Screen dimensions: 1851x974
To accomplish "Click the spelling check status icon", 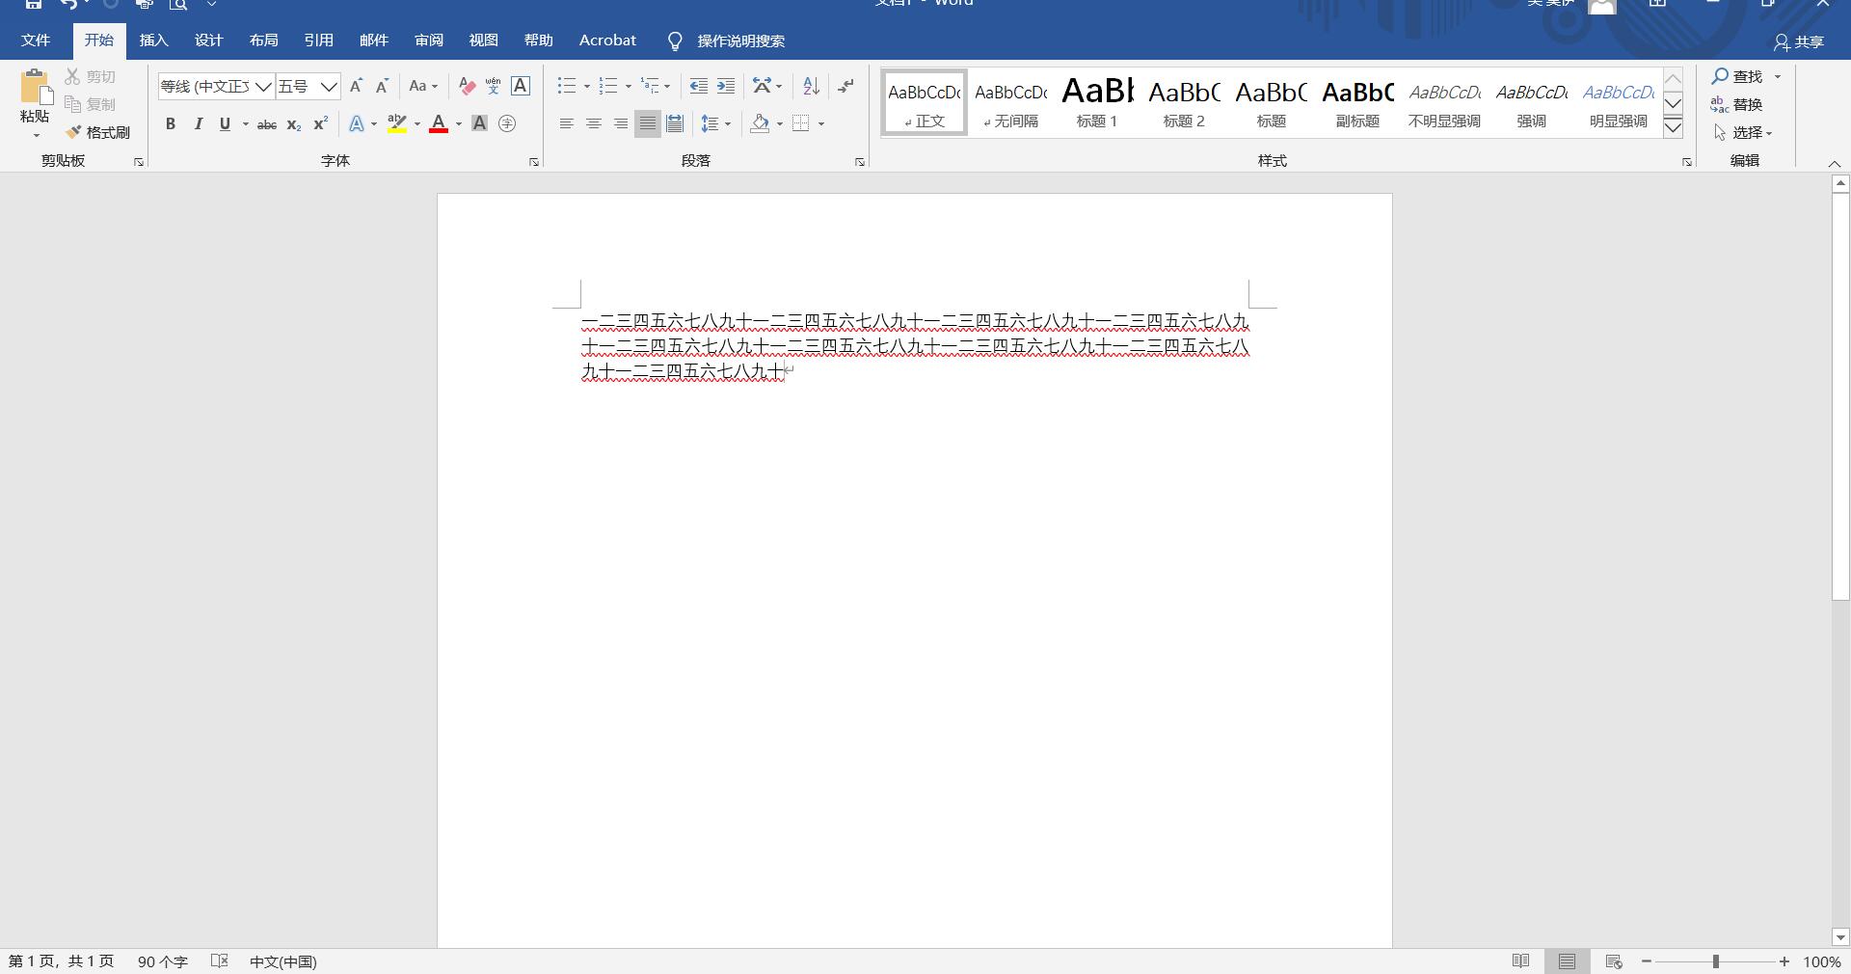I will tap(220, 961).
